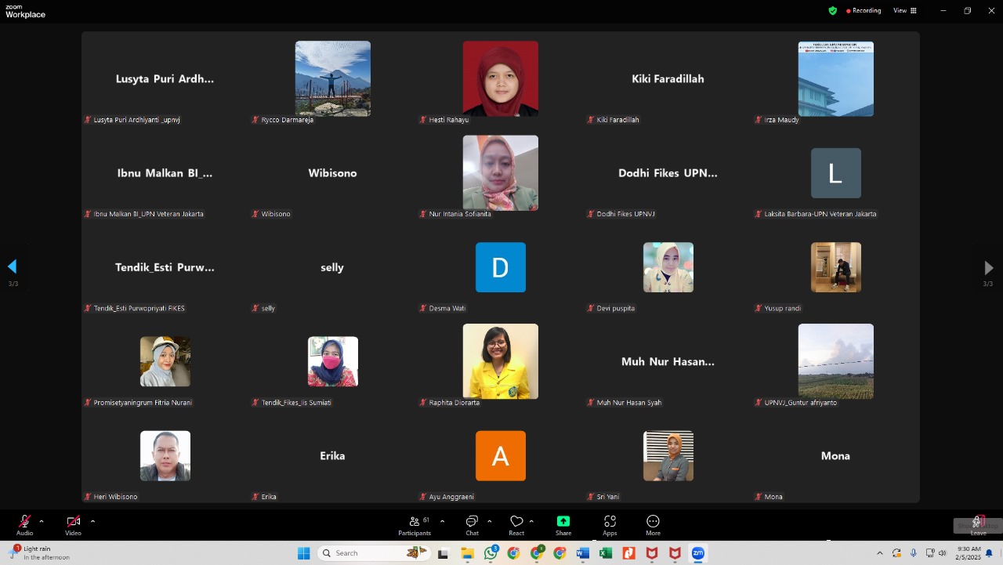The height and width of the screenshot is (565, 1003).
Task: Open the Apps menu in toolbar
Action: [x=610, y=523]
